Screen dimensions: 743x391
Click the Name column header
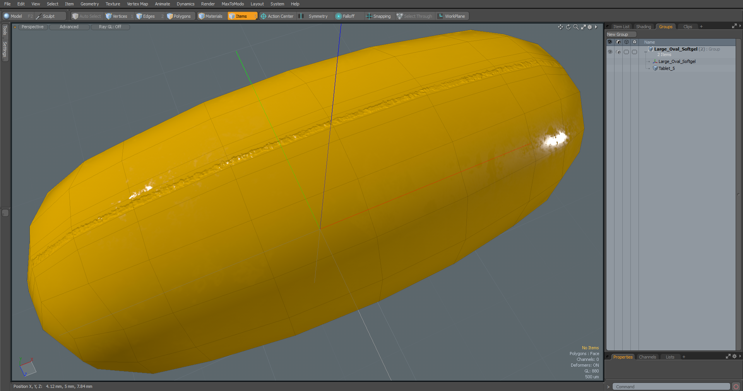pyautogui.click(x=649, y=42)
